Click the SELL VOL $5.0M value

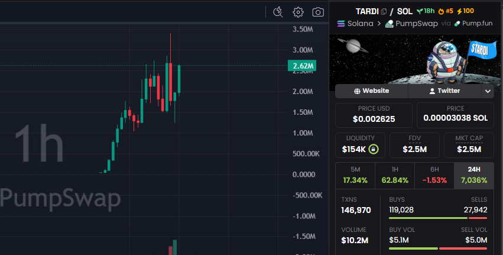476,240
